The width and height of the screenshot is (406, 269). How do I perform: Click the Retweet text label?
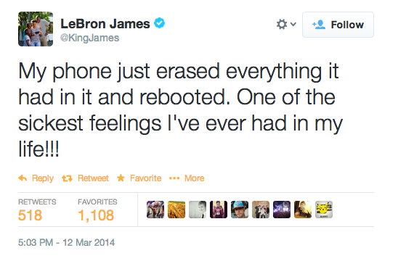coord(93,178)
